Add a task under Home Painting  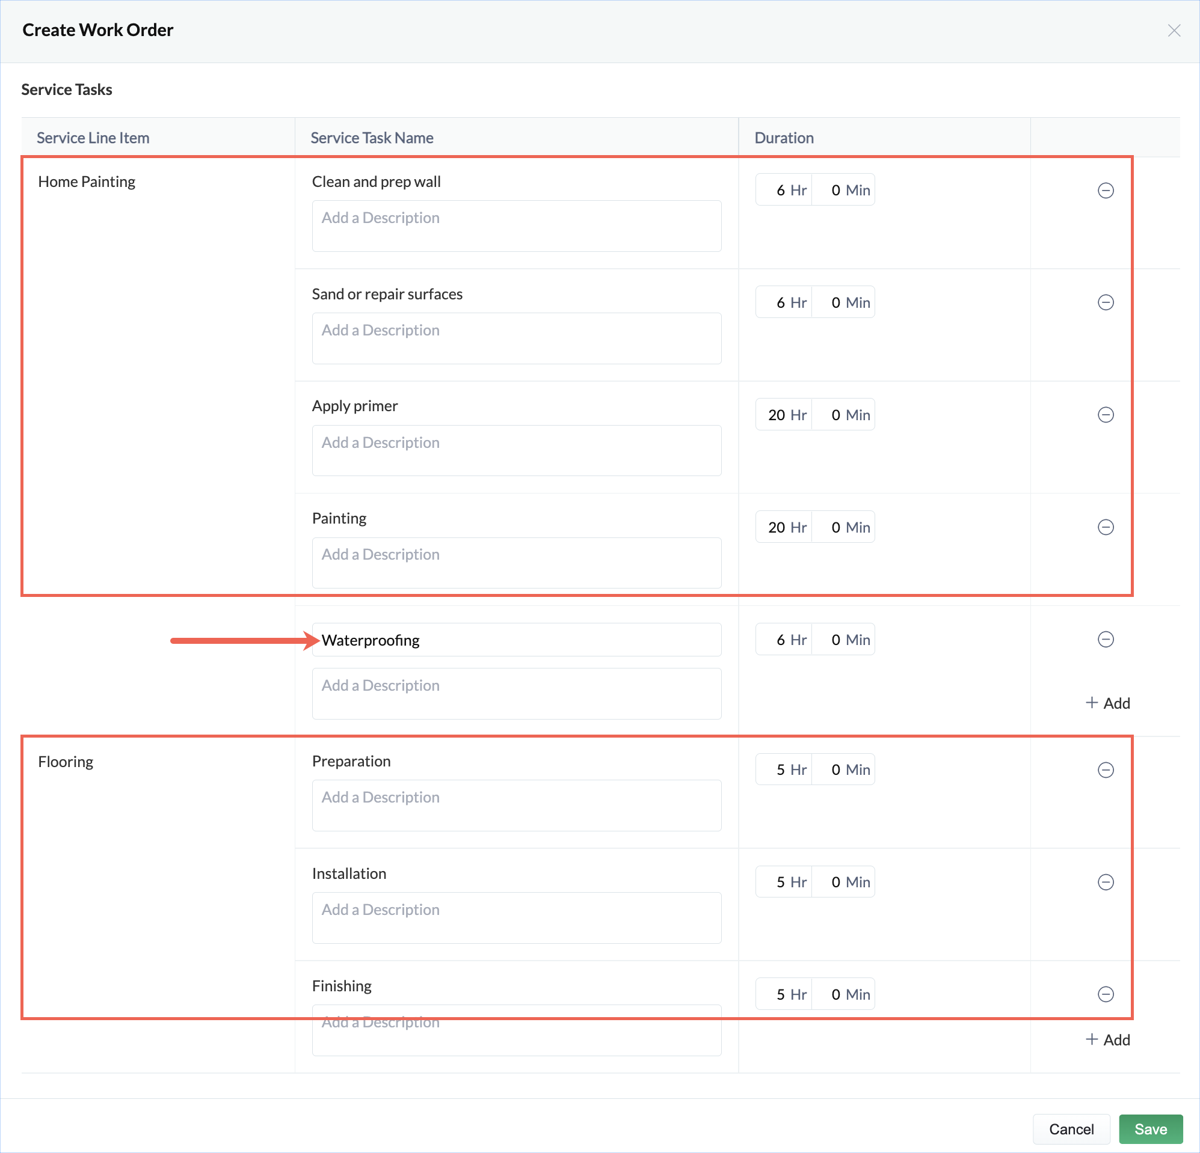point(1107,703)
